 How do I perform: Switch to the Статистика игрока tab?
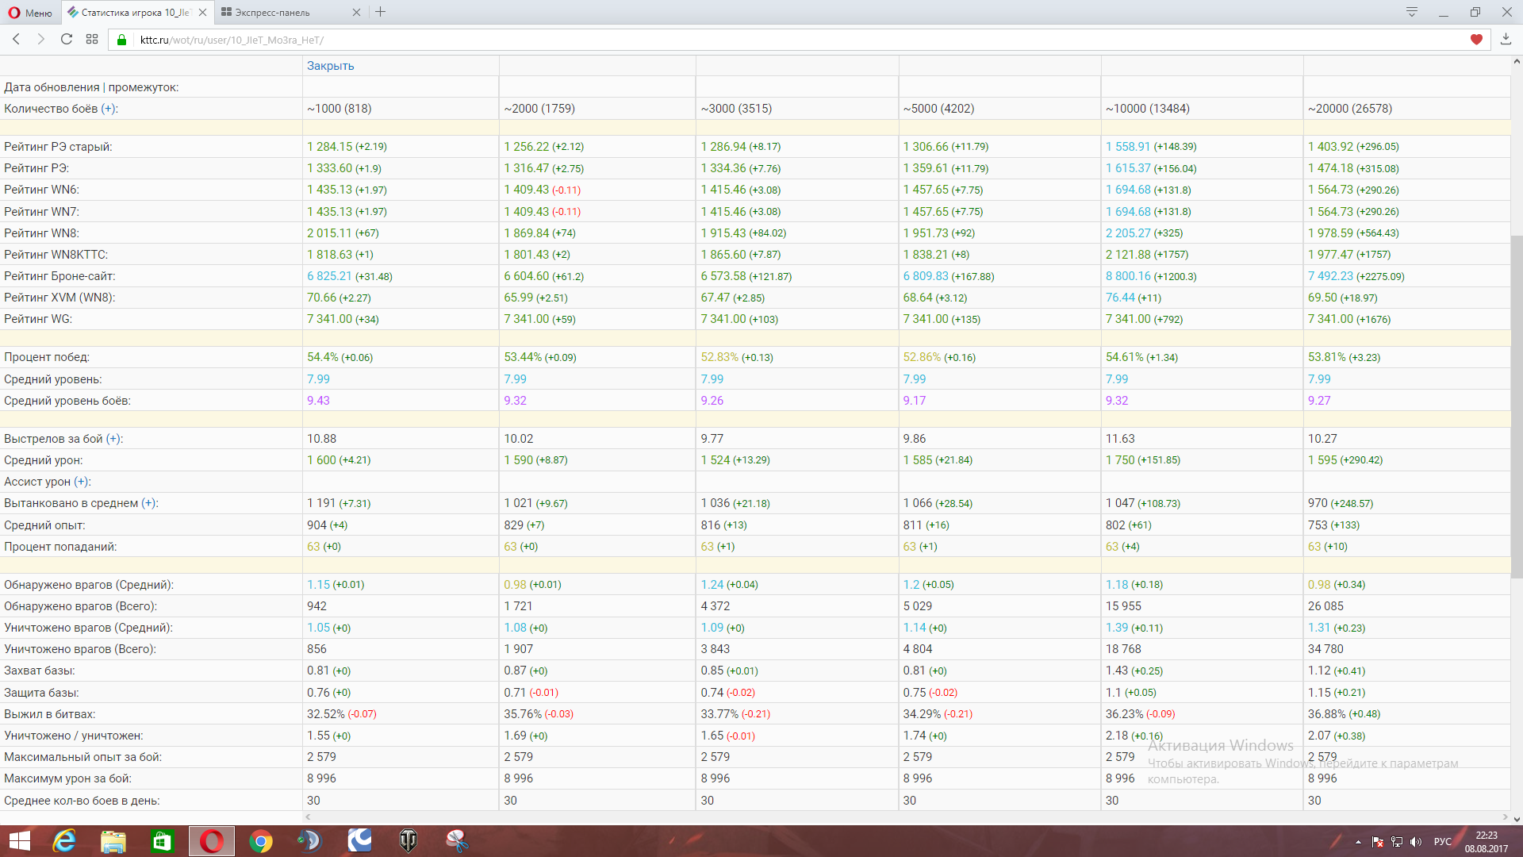tap(136, 13)
